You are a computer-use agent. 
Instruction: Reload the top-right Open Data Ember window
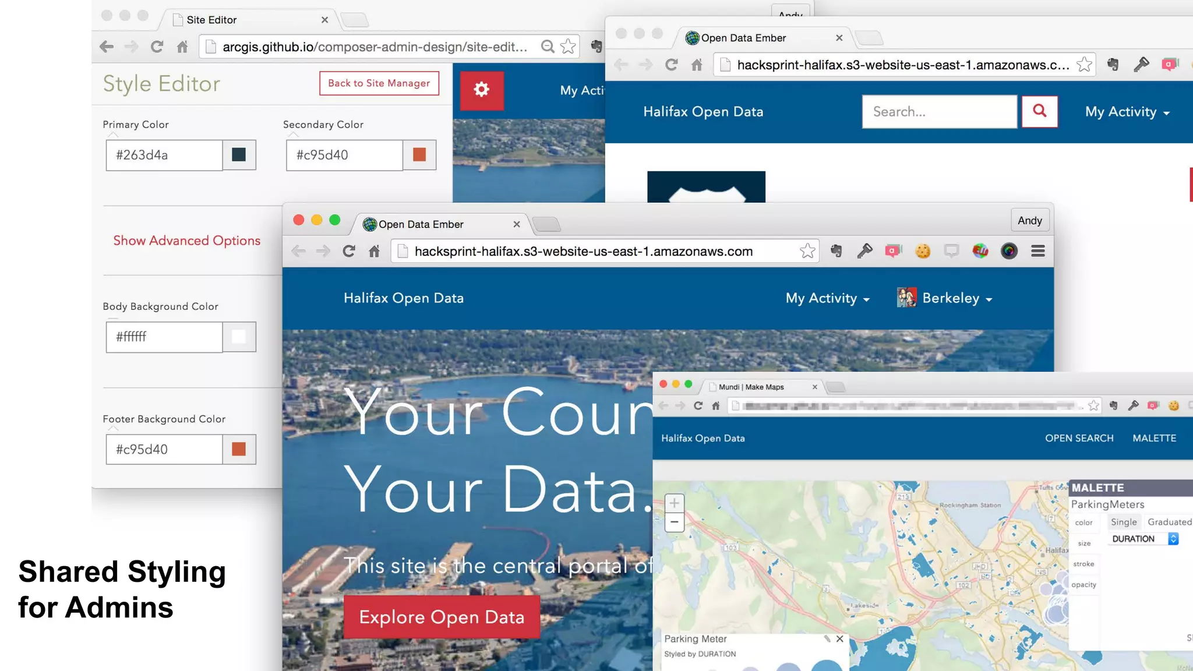pos(672,65)
